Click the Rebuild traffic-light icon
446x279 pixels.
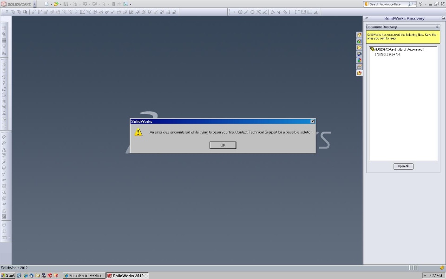click(x=113, y=4)
